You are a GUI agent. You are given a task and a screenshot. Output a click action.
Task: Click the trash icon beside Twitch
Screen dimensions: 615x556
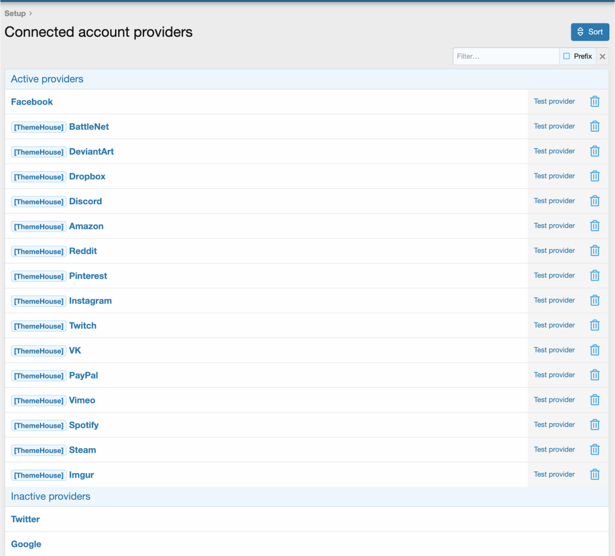[595, 325]
